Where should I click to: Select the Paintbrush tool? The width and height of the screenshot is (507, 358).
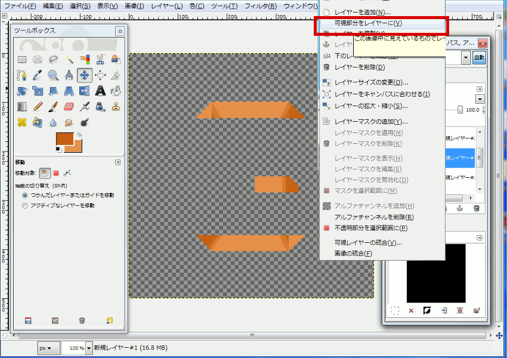53,106
